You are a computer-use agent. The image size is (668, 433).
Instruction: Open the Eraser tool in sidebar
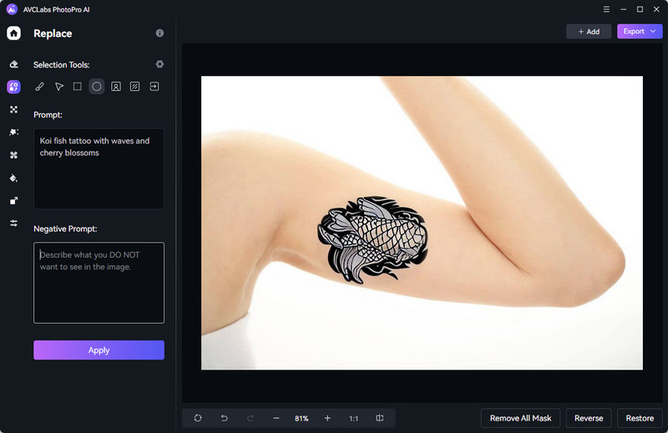tap(13, 64)
